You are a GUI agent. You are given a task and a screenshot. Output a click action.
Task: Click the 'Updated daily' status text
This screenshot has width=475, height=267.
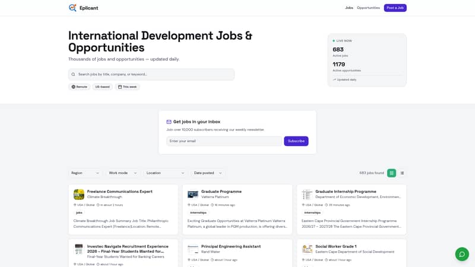point(347,80)
